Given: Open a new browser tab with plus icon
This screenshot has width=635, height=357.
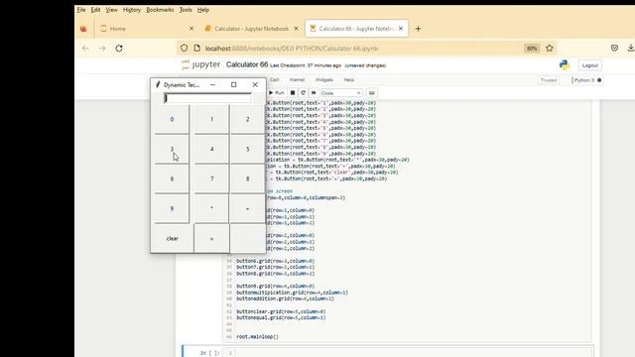Looking at the screenshot, I should pyautogui.click(x=419, y=29).
